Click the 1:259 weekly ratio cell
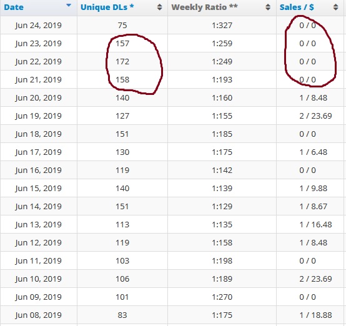Image resolution: width=346 pixels, height=326 pixels. [x=222, y=43]
